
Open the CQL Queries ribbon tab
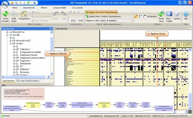click(x=77, y=8)
